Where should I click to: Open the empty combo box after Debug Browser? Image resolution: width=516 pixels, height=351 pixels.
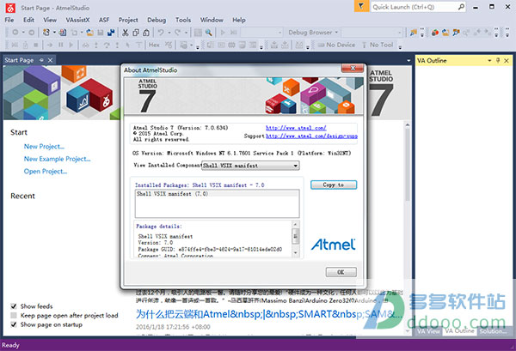click(372, 32)
